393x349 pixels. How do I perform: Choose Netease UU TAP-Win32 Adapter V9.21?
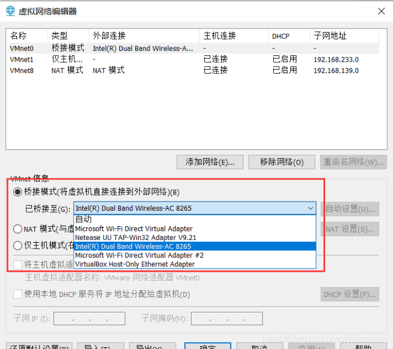[195, 238]
